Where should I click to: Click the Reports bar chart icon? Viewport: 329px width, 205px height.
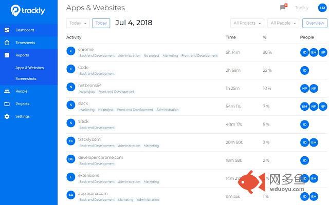point(7,55)
